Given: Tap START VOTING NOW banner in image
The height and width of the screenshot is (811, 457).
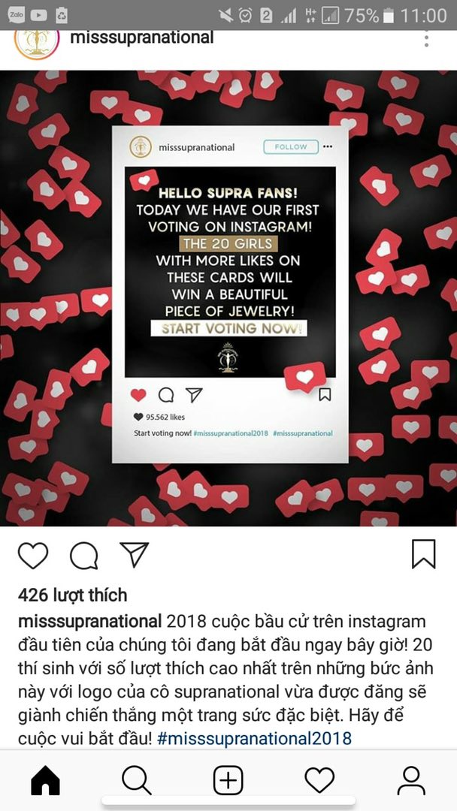Looking at the screenshot, I should coord(228,328).
